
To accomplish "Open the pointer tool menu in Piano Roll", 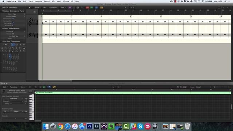I will [114, 87].
